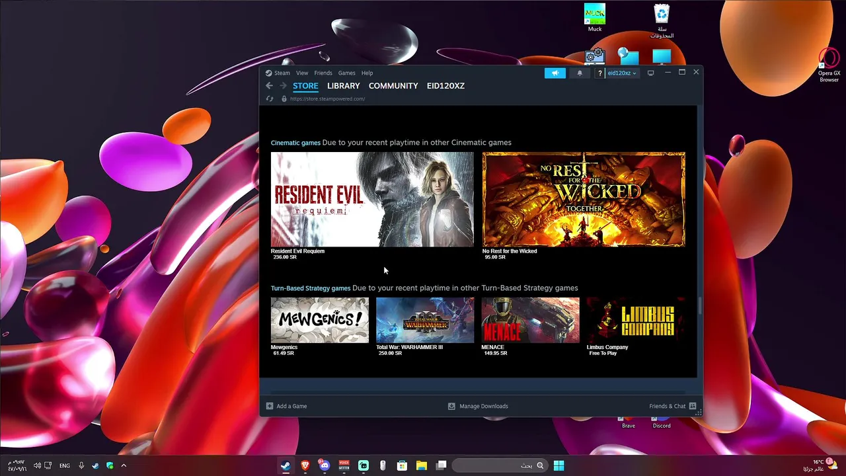The width and height of the screenshot is (846, 476).
Task: Click Add a Game button
Action: tap(286, 406)
